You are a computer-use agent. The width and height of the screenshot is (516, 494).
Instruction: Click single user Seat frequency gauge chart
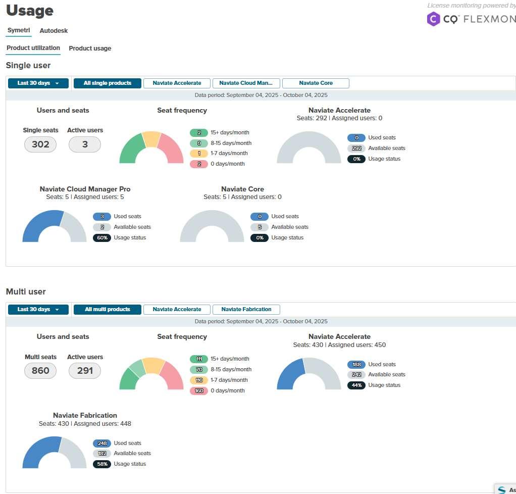(151, 147)
